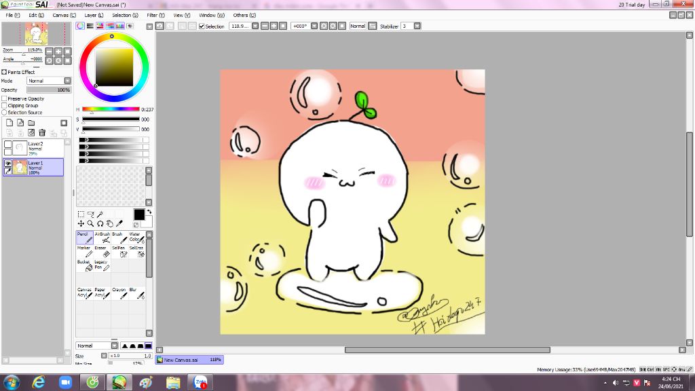Click the navigator zoom in plus button
This screenshot has height=391, width=695.
pos(58,52)
